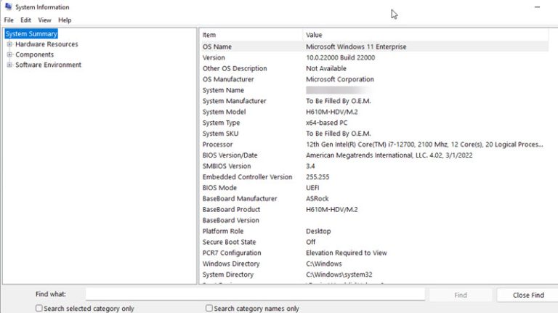
Task: Expand the Components node
Action: coord(9,54)
